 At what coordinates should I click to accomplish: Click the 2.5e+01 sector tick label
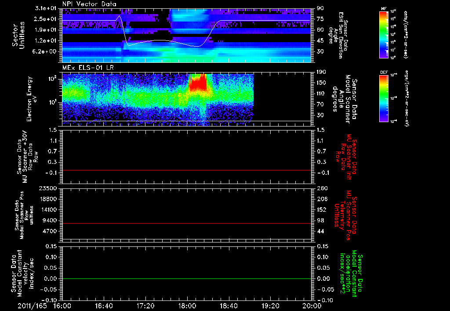point(46,19)
